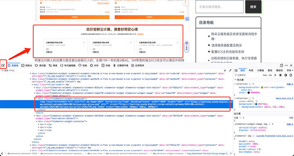The image size is (294, 156).
Task: Toggle selector checkbox of .elementor-widget-image img
Action: click(x=269, y=124)
